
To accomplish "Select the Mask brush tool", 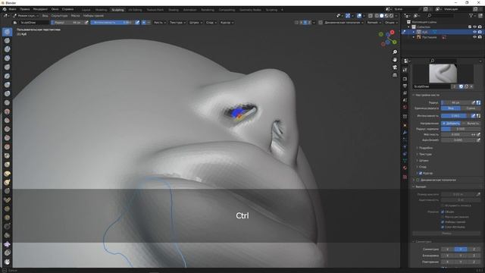I will coord(7,262).
